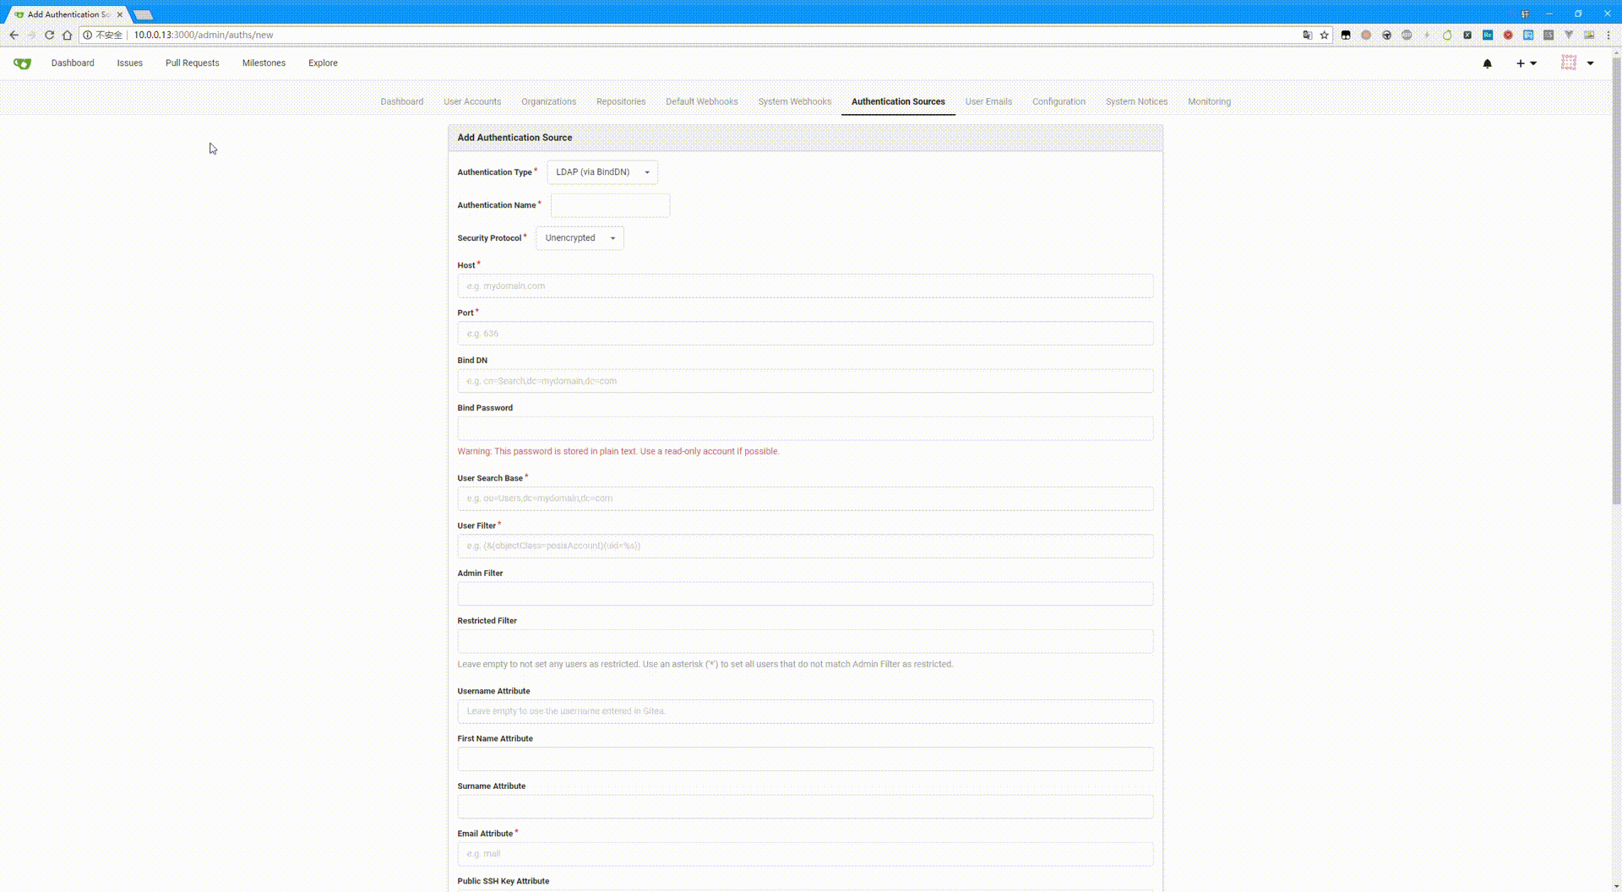Switch to System Notices tab
This screenshot has width=1622, height=892.
[1136, 101]
